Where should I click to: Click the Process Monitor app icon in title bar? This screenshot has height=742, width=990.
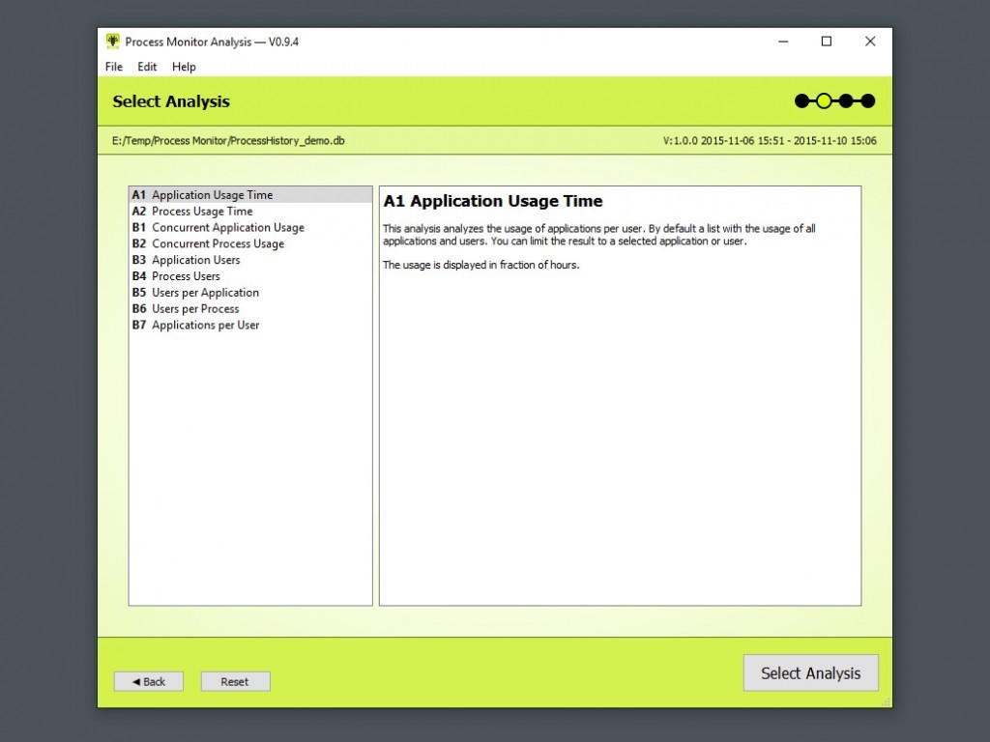[113, 42]
